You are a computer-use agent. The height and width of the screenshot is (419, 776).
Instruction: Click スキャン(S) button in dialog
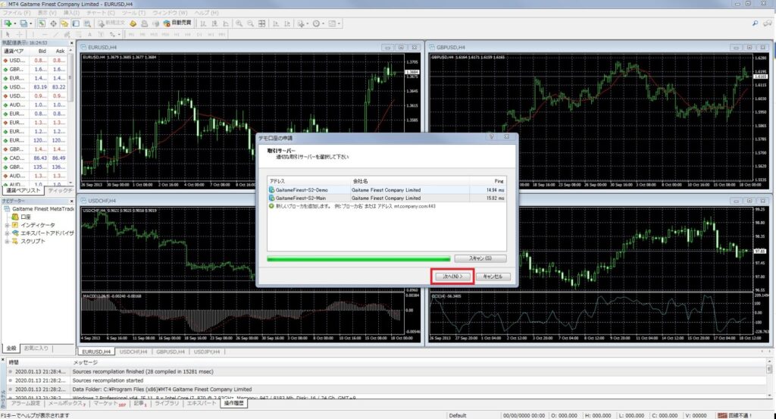point(480,258)
